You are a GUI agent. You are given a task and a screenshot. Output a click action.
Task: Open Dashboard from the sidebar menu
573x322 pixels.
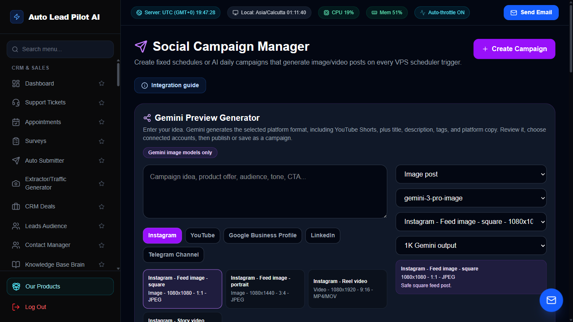point(60,83)
